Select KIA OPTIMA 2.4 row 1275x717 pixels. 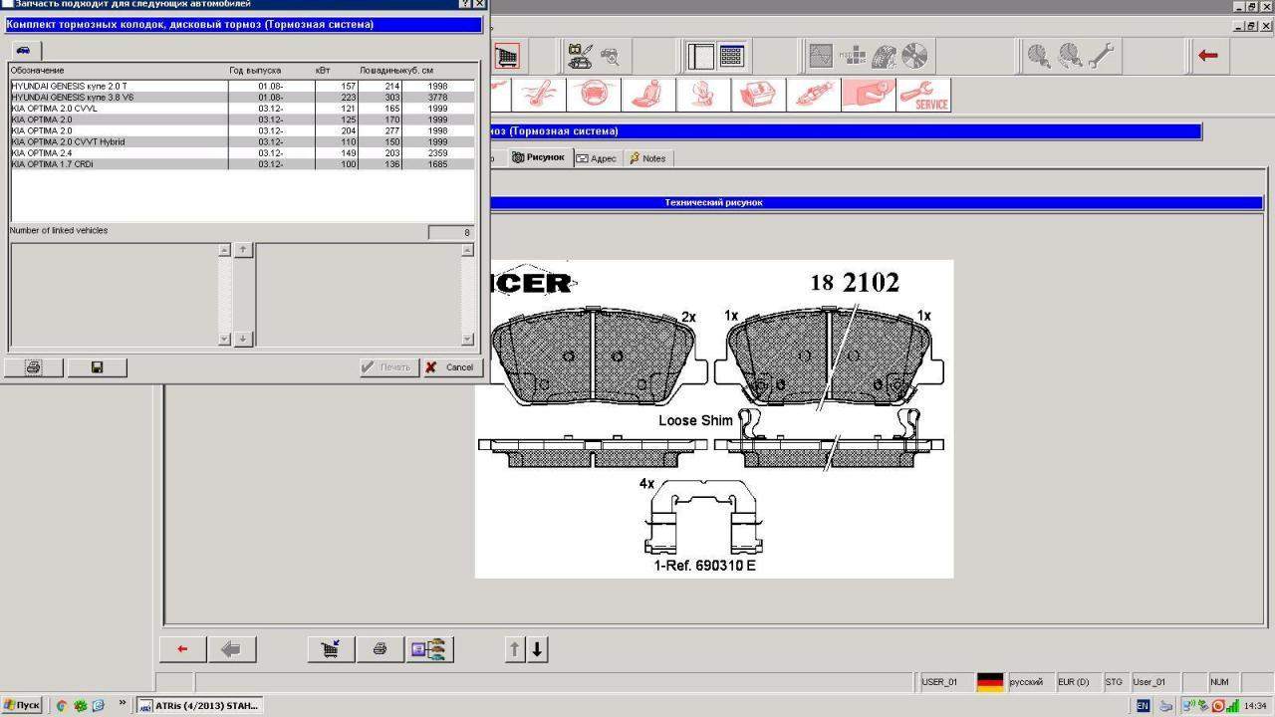tap(241, 153)
